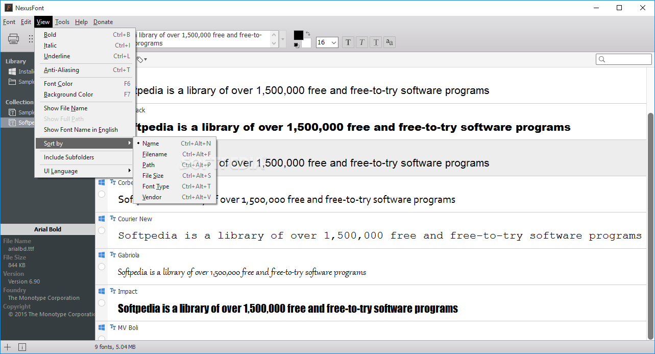The width and height of the screenshot is (655, 354).
Task: Sort fonts by Vendor
Action: (x=175, y=197)
